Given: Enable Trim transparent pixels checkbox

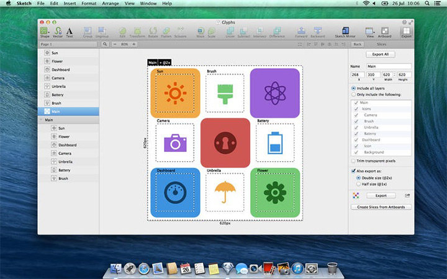Looking at the screenshot, I should tap(353, 161).
